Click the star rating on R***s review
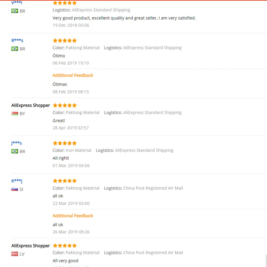 [65, 41]
